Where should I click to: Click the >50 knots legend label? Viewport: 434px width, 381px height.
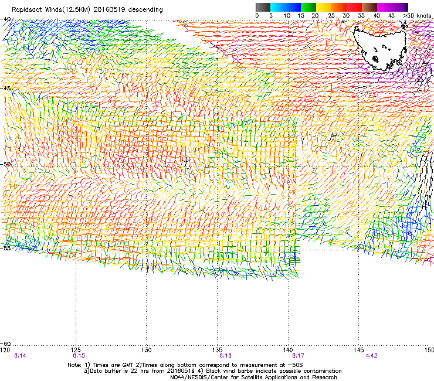click(417, 15)
